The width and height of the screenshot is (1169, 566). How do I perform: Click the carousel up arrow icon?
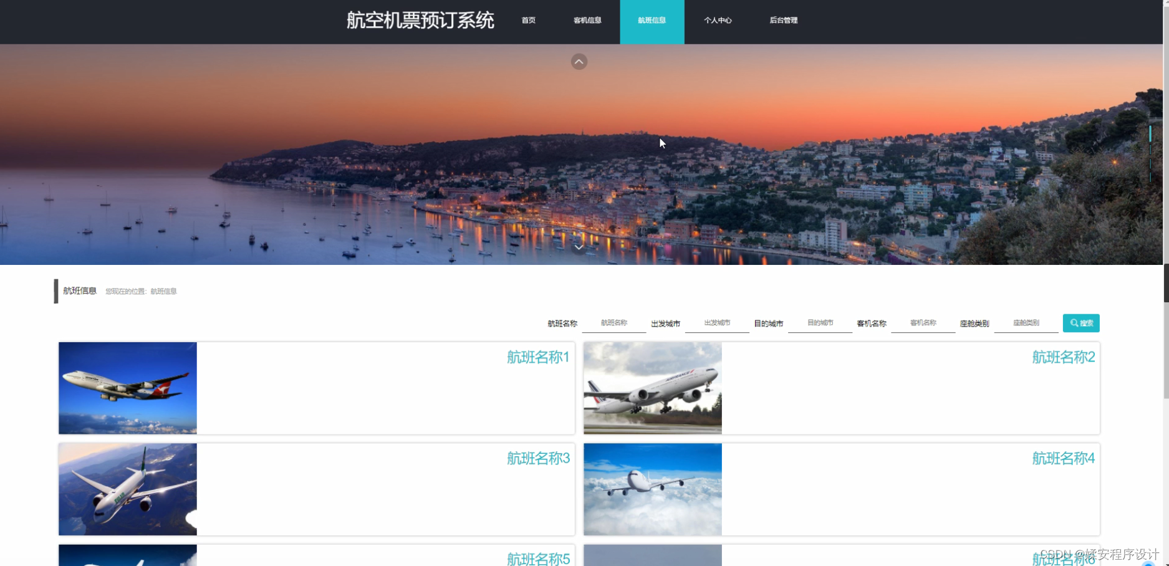coord(579,62)
